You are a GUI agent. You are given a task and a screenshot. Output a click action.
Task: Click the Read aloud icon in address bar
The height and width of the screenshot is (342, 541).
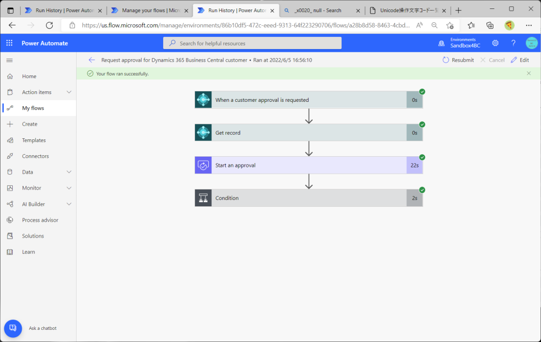pos(419,25)
